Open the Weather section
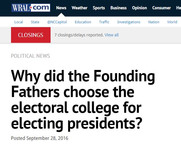 79,8
